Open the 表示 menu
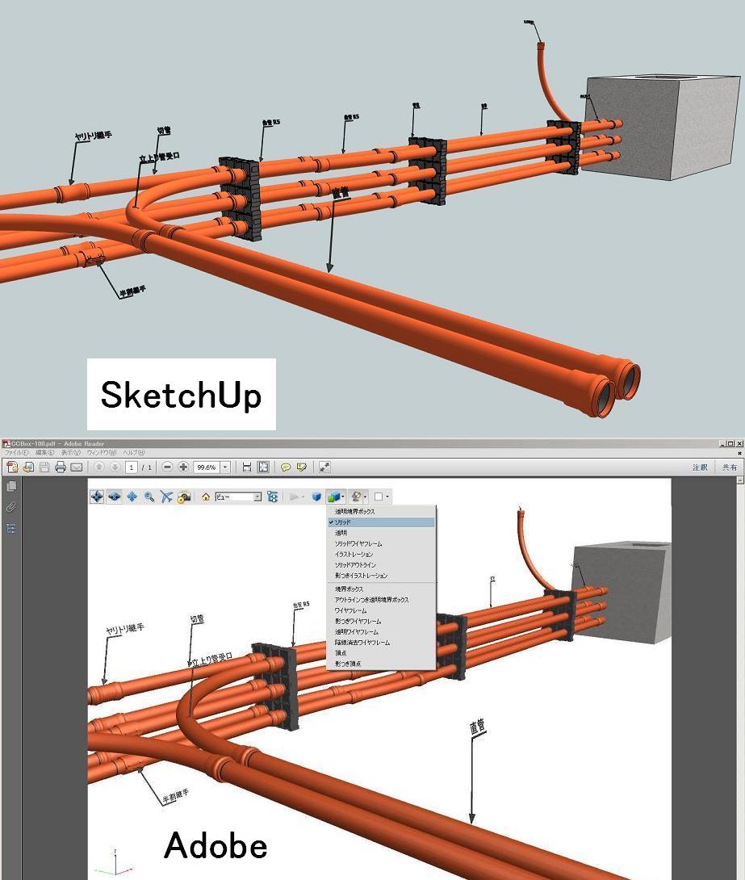 click(71, 452)
